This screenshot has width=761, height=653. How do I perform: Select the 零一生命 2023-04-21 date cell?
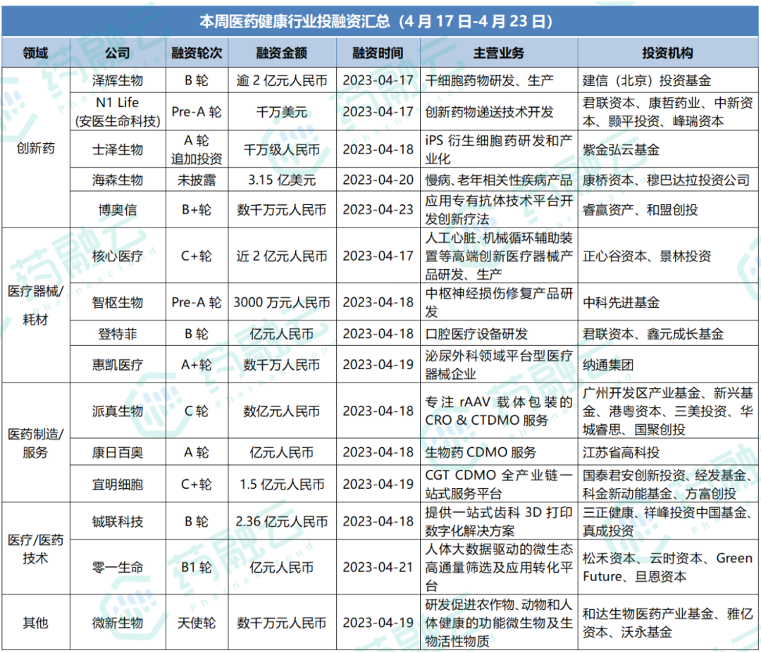[x=378, y=567]
